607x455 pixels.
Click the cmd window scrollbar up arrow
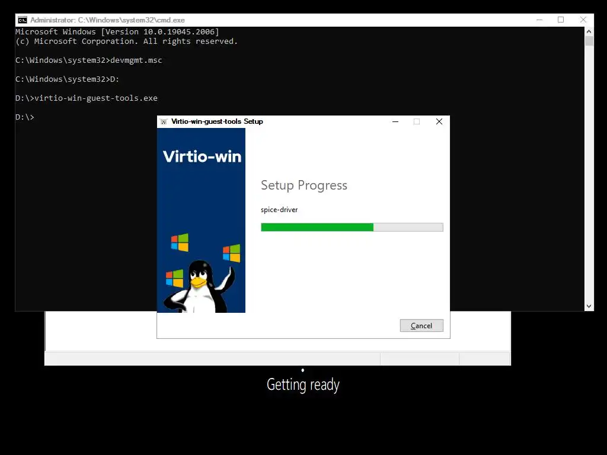[x=589, y=31]
